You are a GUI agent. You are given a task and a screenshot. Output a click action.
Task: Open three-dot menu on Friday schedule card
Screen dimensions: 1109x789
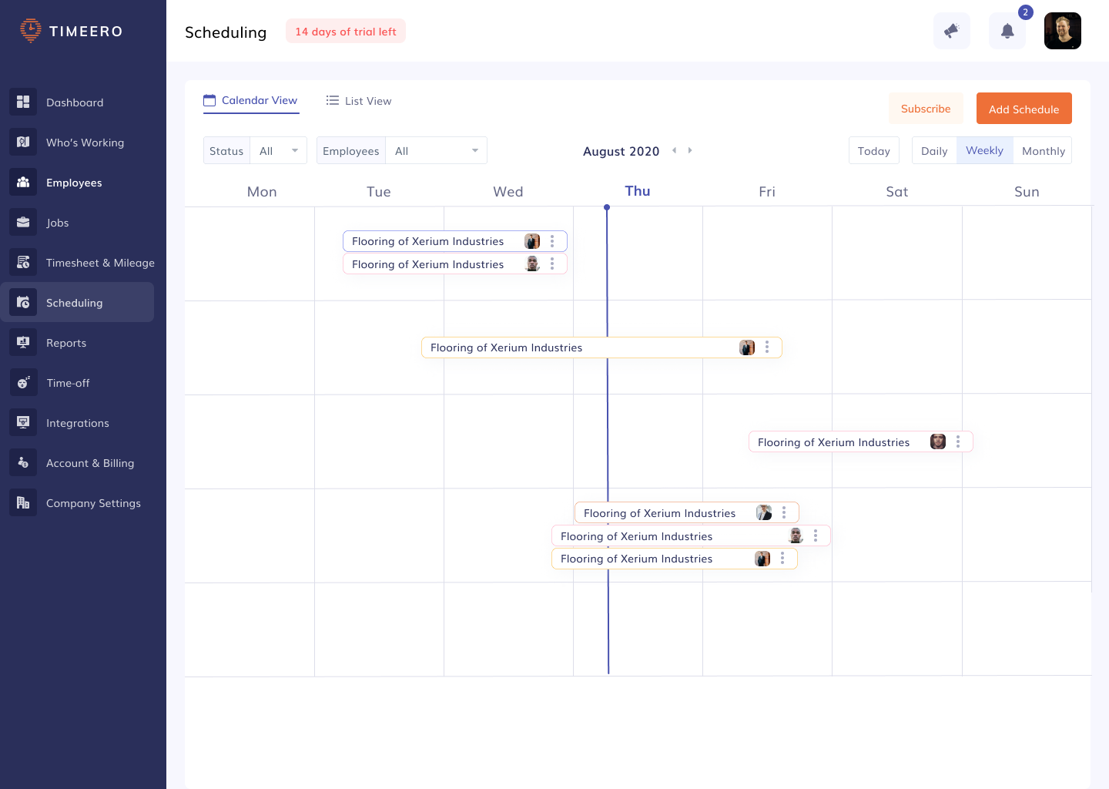point(958,442)
